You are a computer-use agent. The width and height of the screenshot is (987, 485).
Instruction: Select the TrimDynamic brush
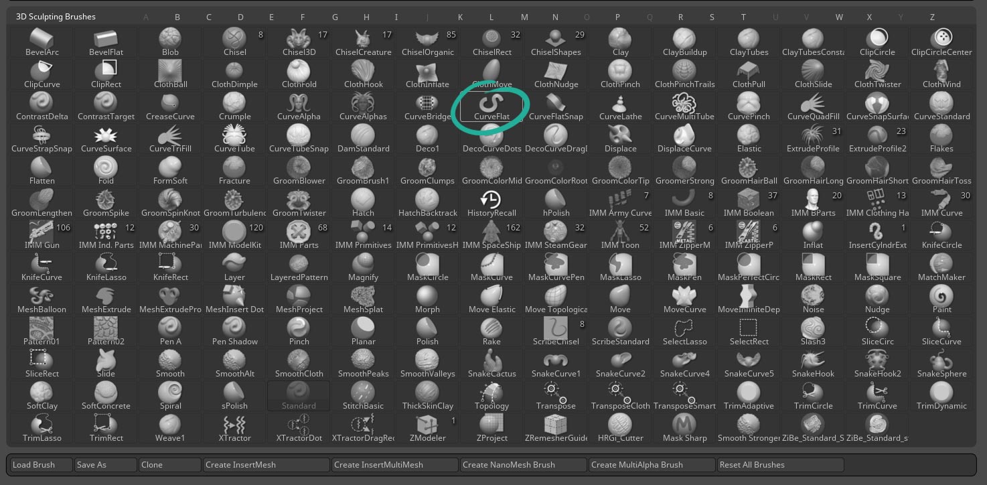941,396
